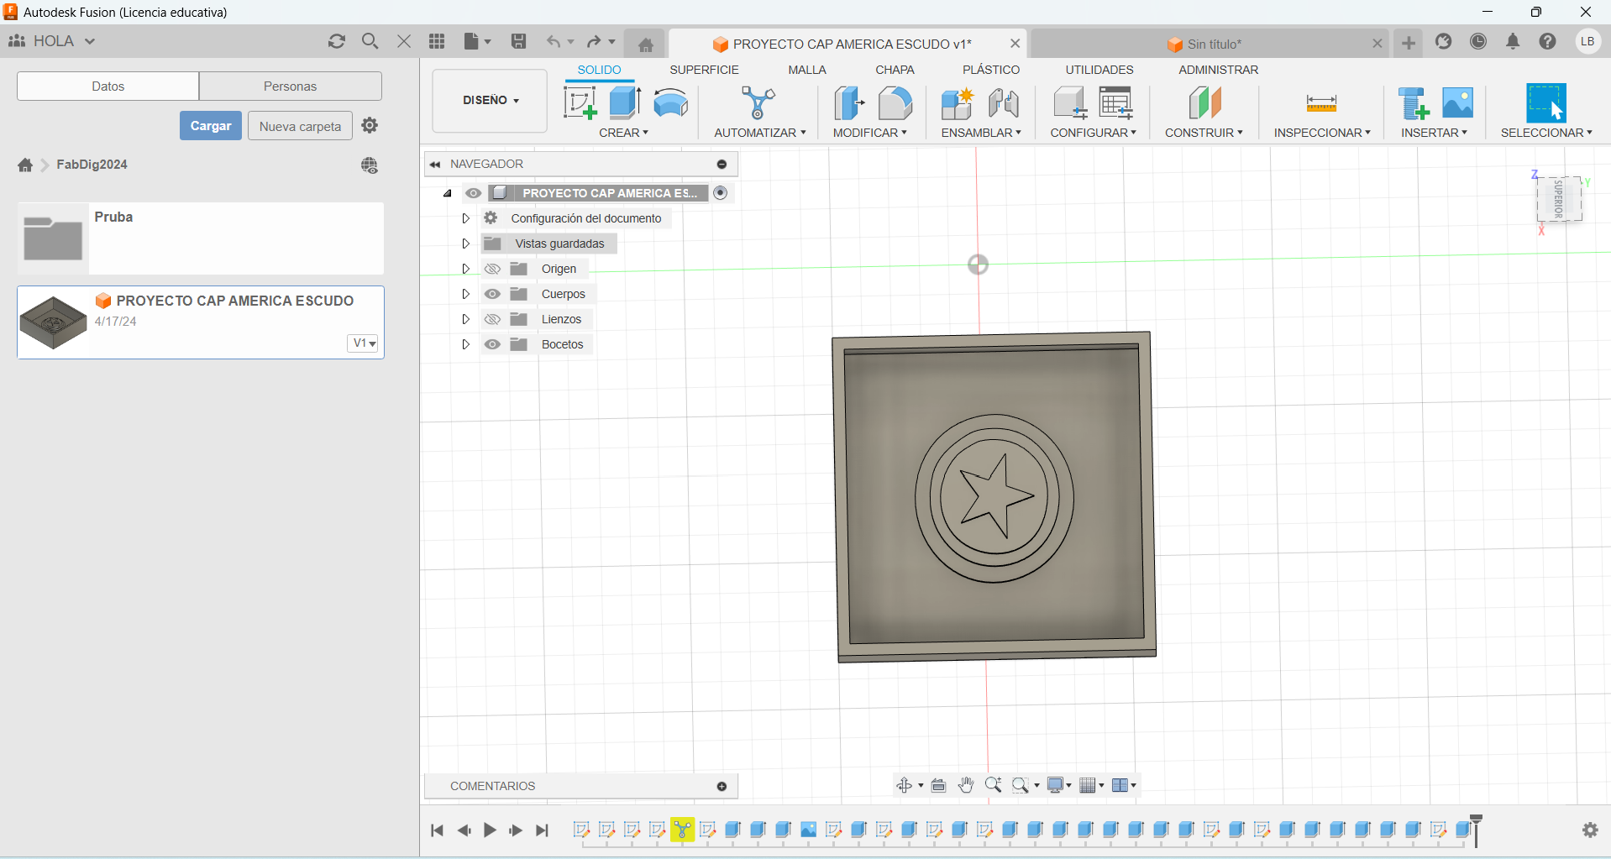1611x859 pixels.
Task: Click the Orbit tool icon
Action: click(905, 785)
